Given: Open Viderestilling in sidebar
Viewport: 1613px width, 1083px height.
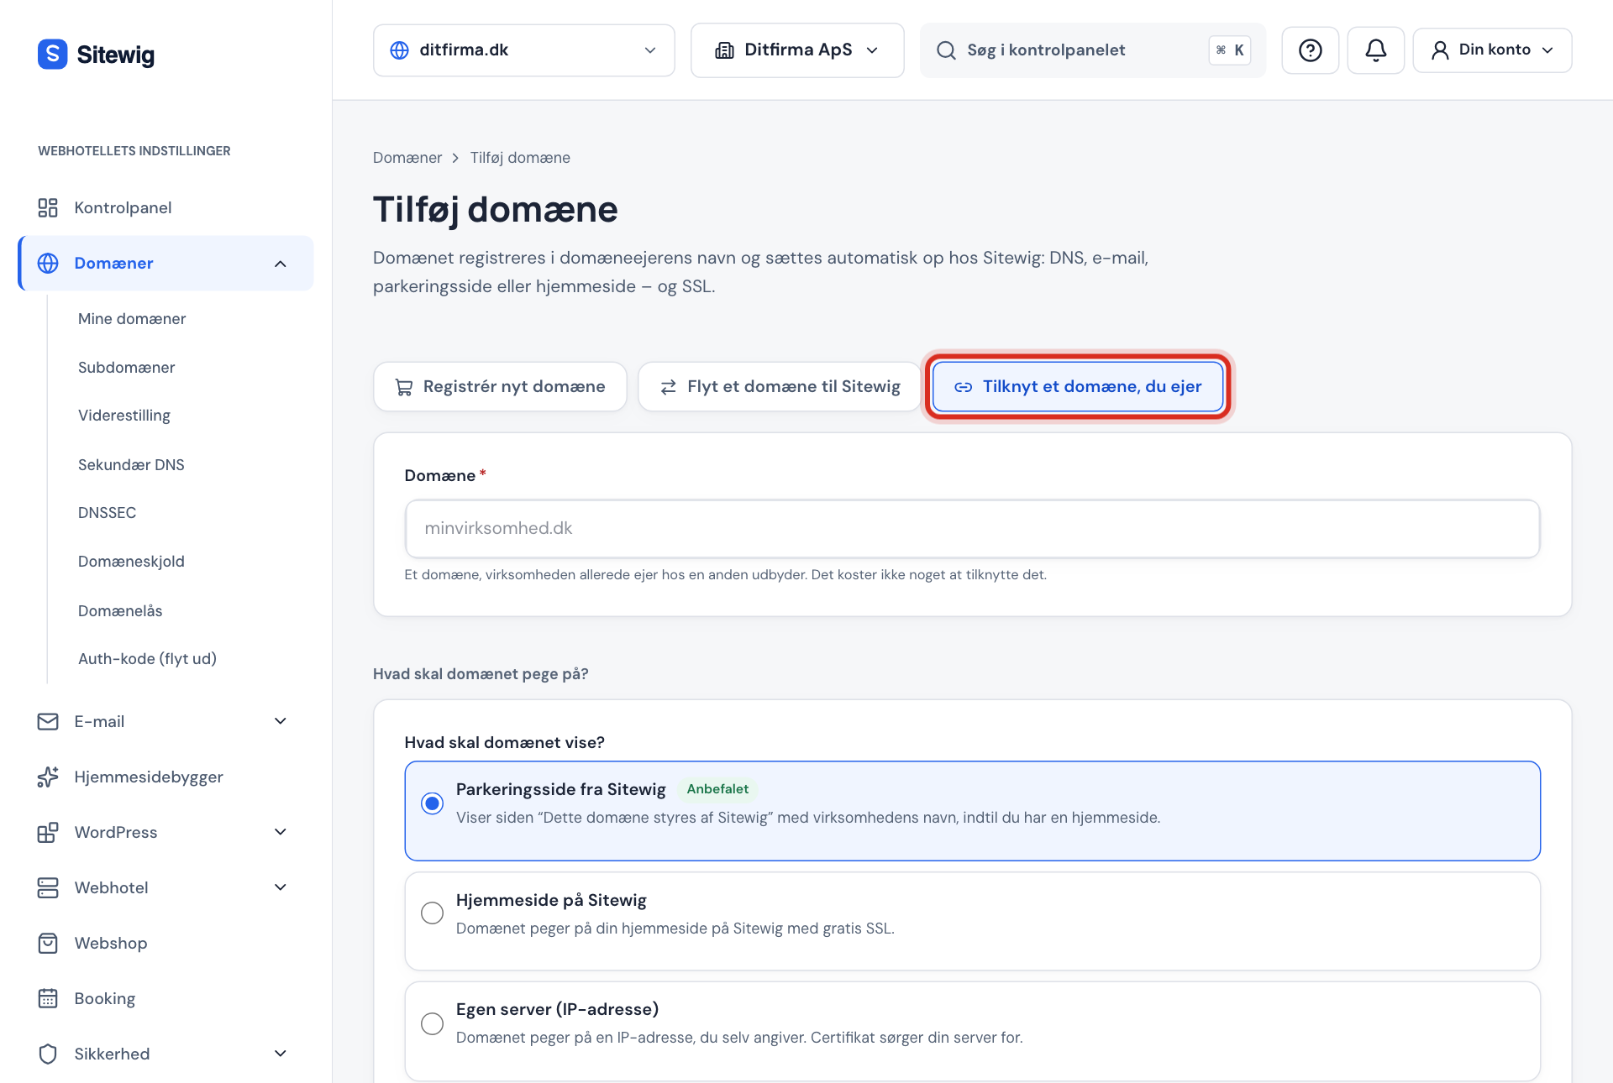Looking at the screenshot, I should coord(124,416).
